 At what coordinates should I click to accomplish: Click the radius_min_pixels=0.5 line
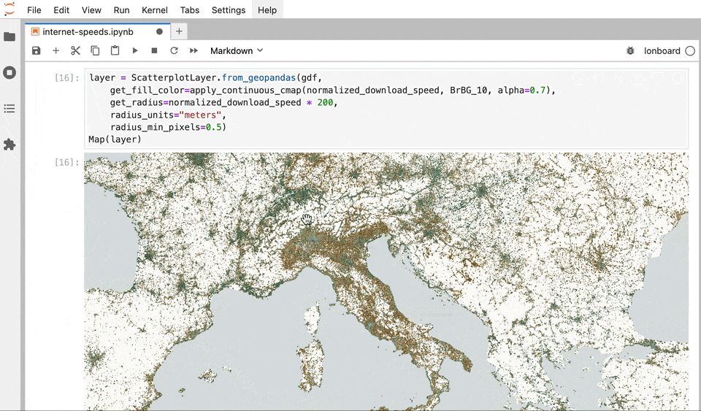[168, 127]
